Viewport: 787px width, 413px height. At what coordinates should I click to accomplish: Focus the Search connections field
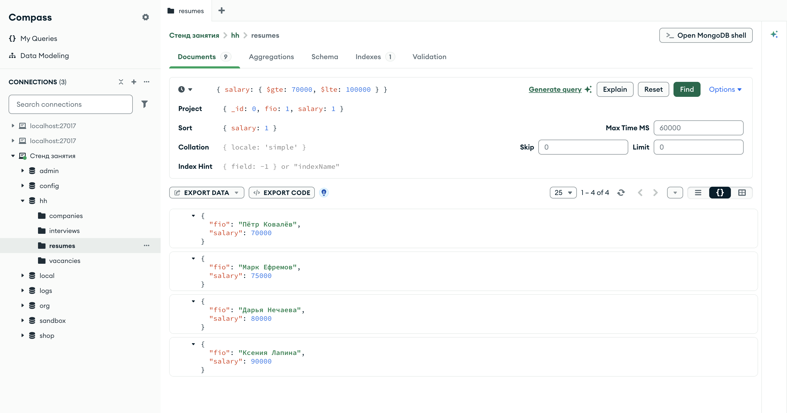coord(71,104)
